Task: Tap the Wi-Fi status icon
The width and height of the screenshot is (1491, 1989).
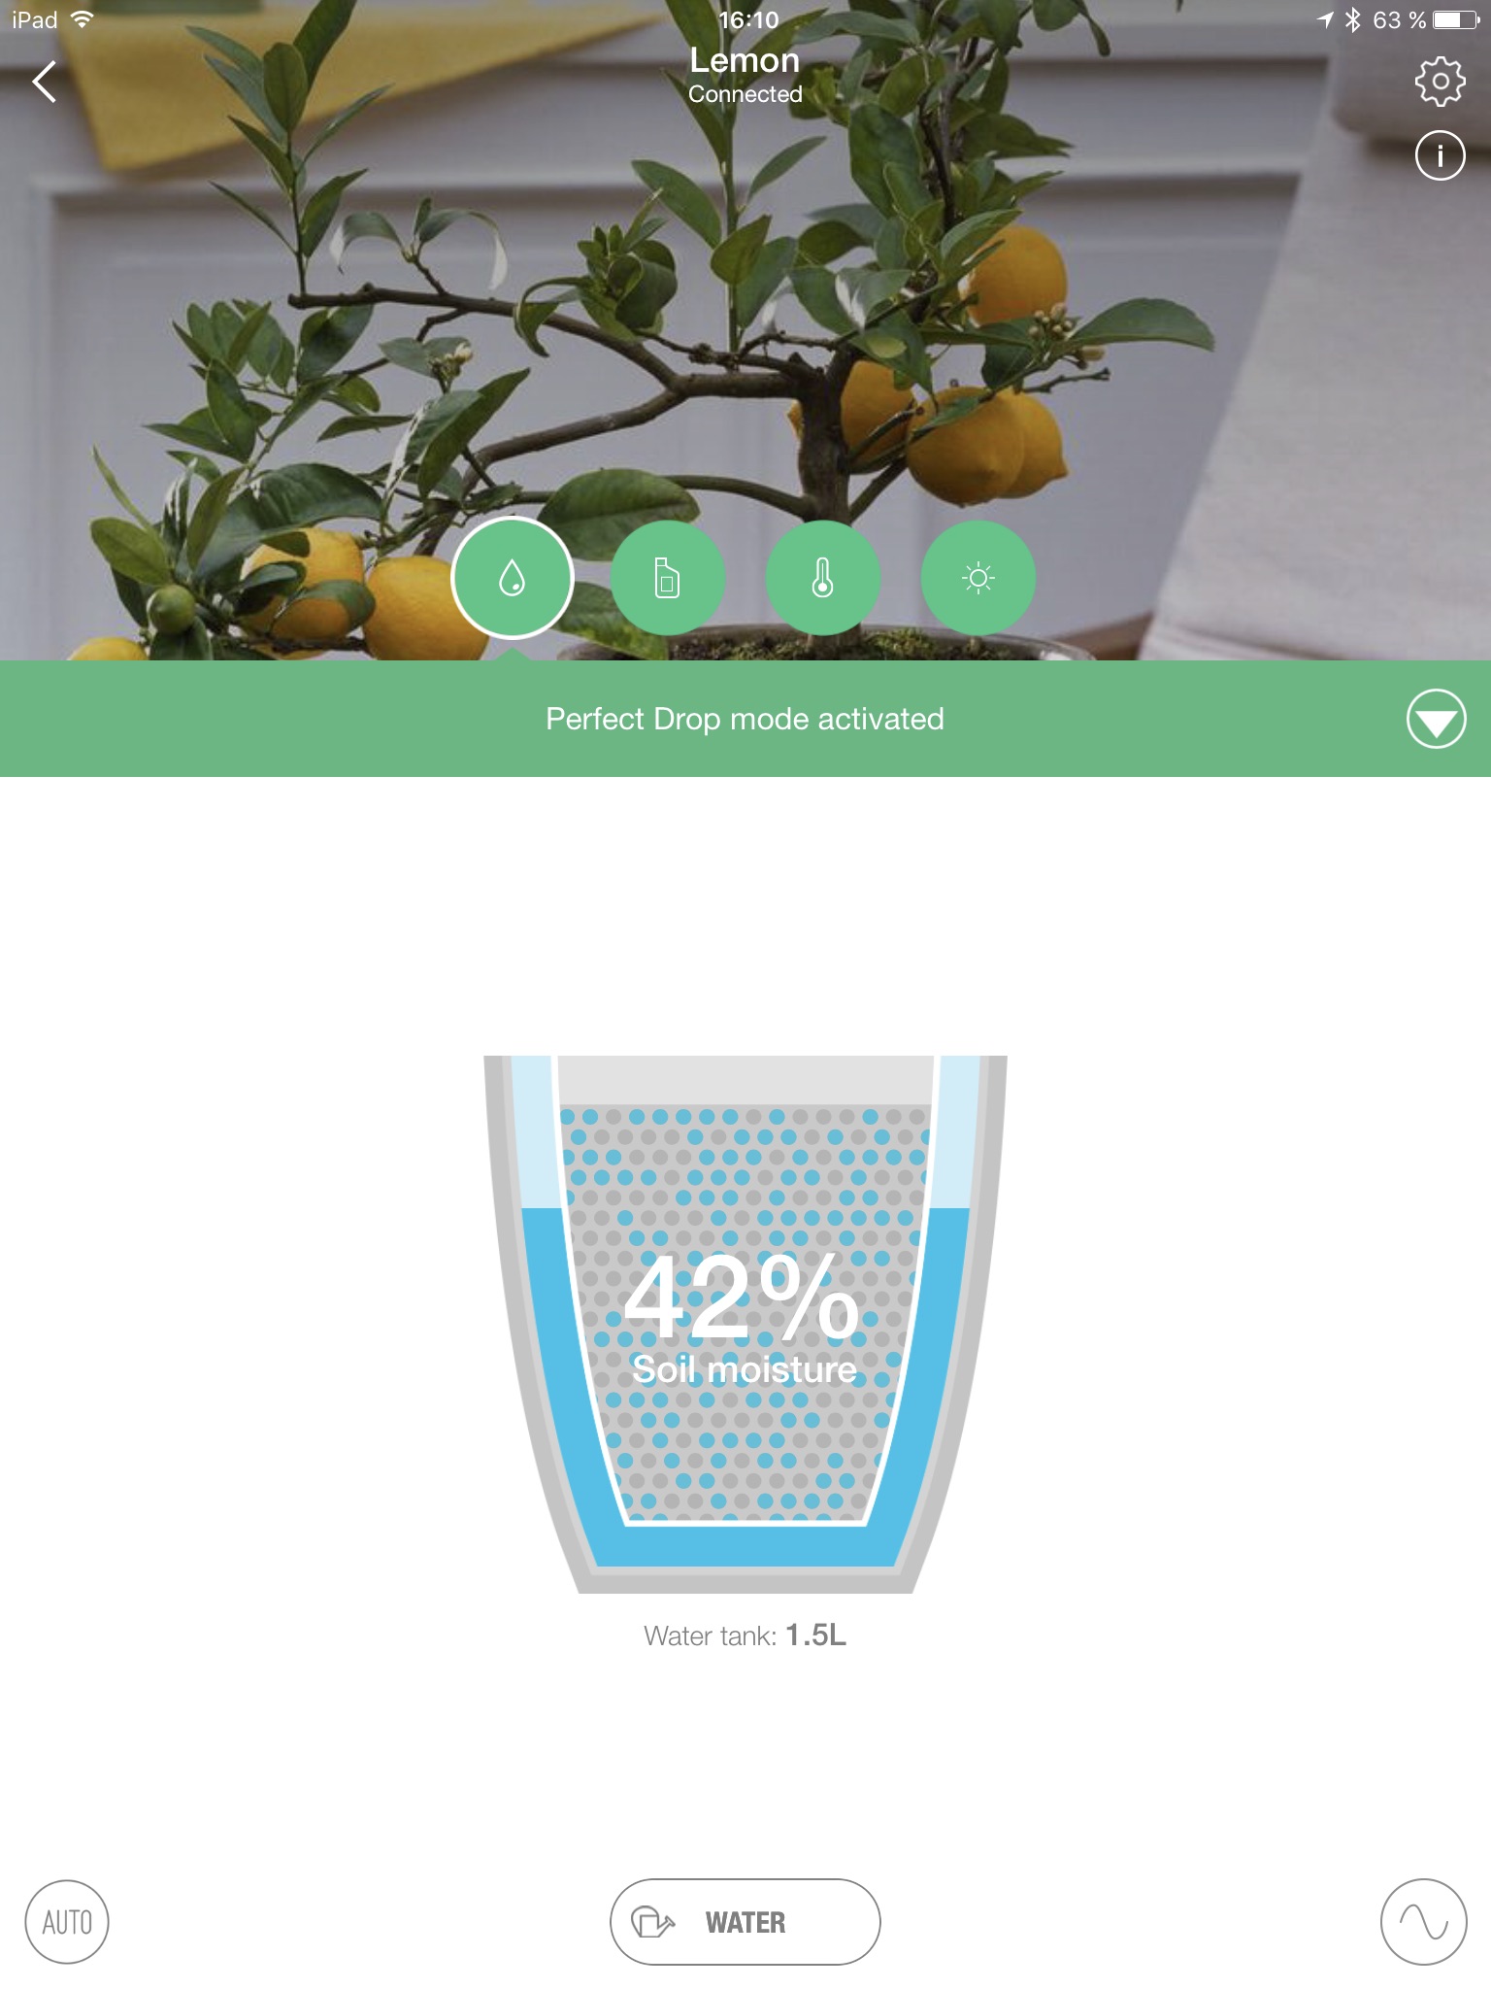Action: 83,19
